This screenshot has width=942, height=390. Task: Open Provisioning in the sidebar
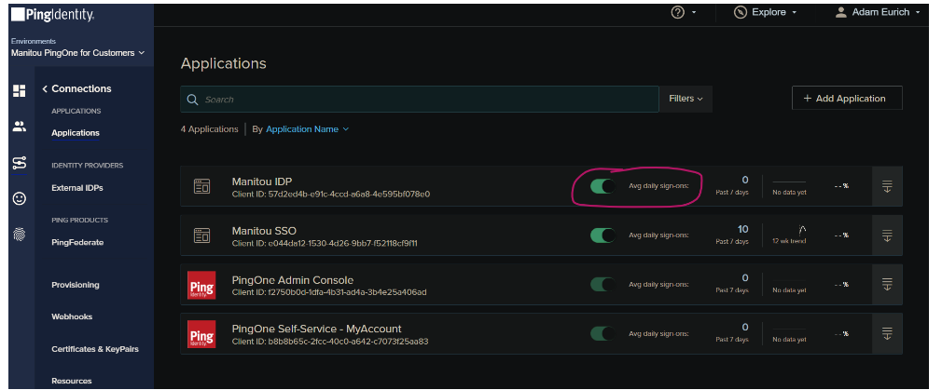coord(76,285)
